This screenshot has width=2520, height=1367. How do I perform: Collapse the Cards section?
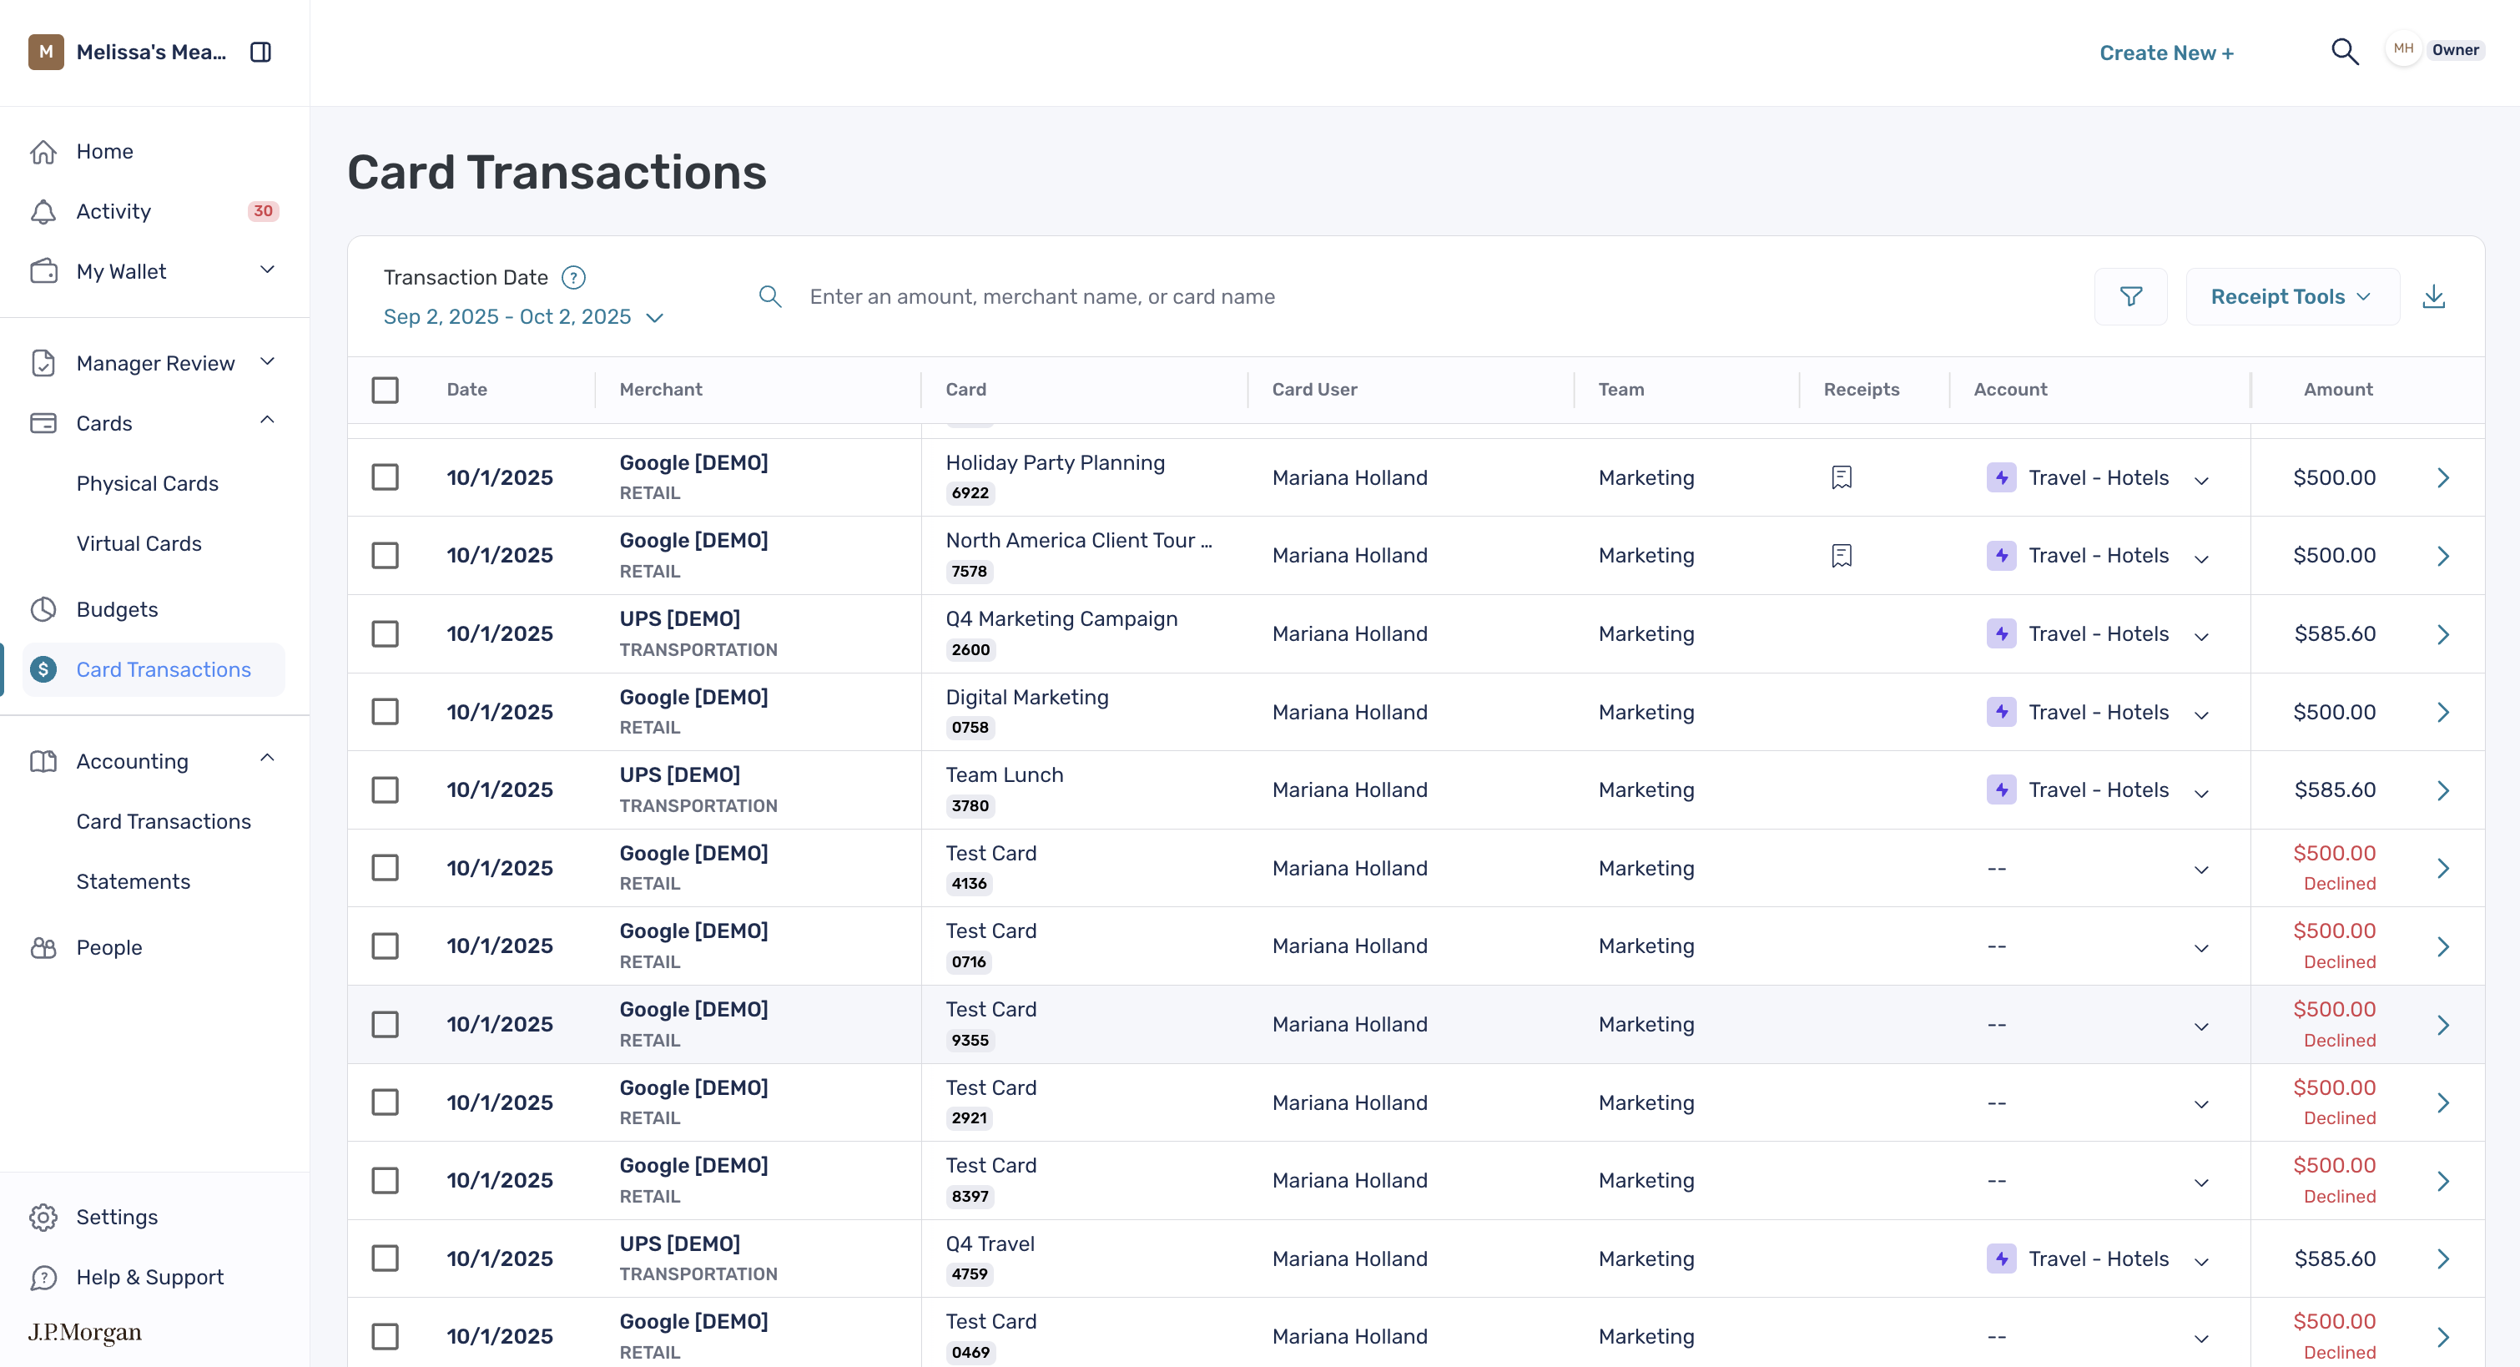pos(267,421)
